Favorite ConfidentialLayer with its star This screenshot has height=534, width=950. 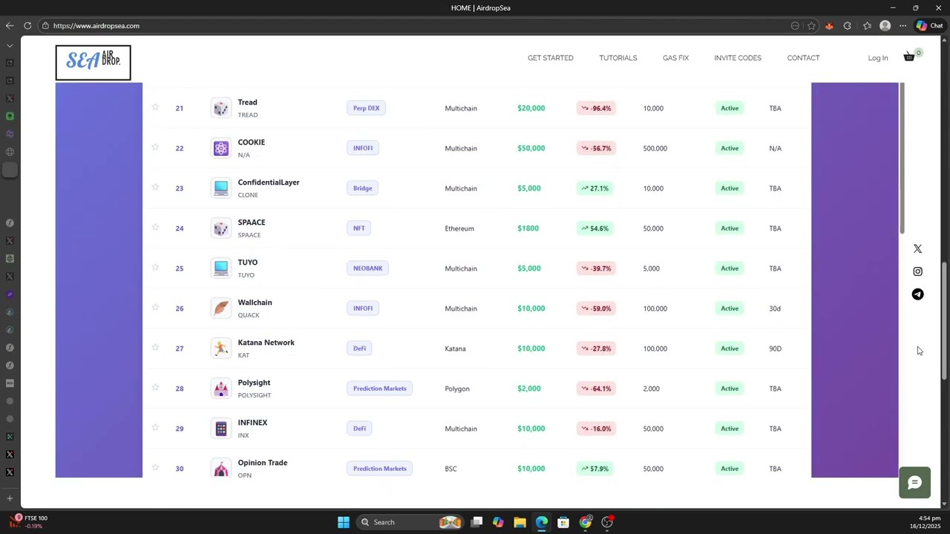click(155, 187)
